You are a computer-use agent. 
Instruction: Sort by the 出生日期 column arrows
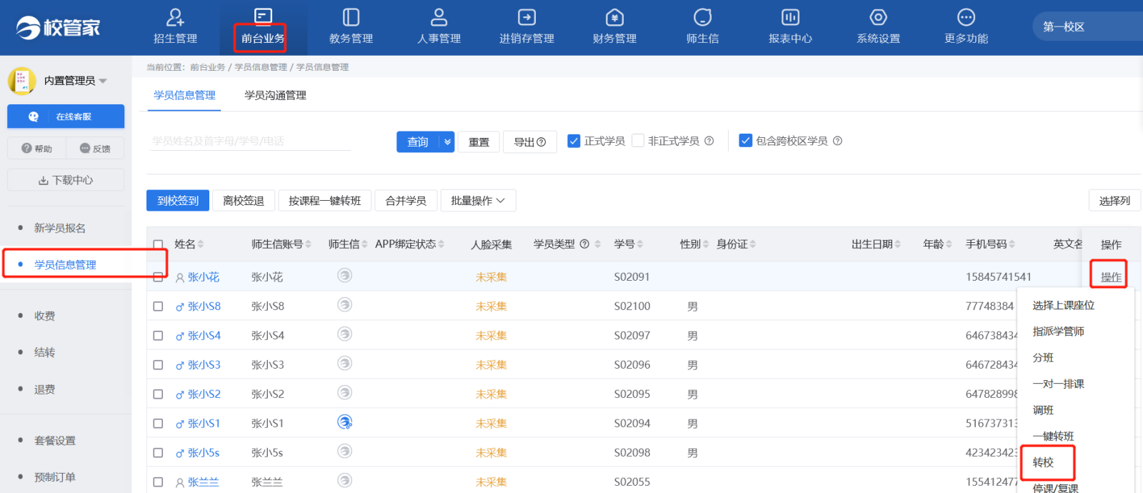click(x=898, y=244)
